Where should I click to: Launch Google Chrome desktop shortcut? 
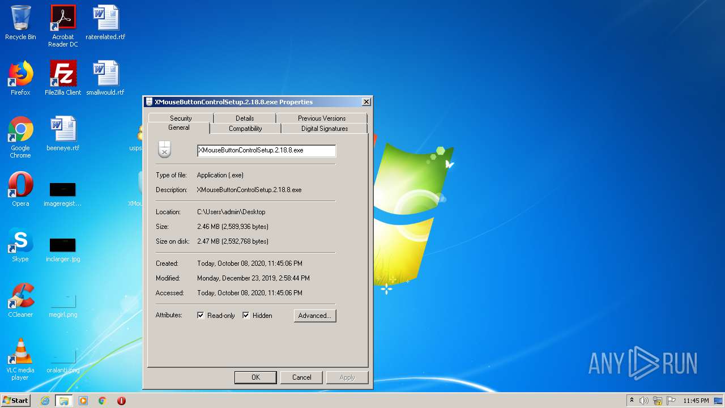tap(20, 137)
